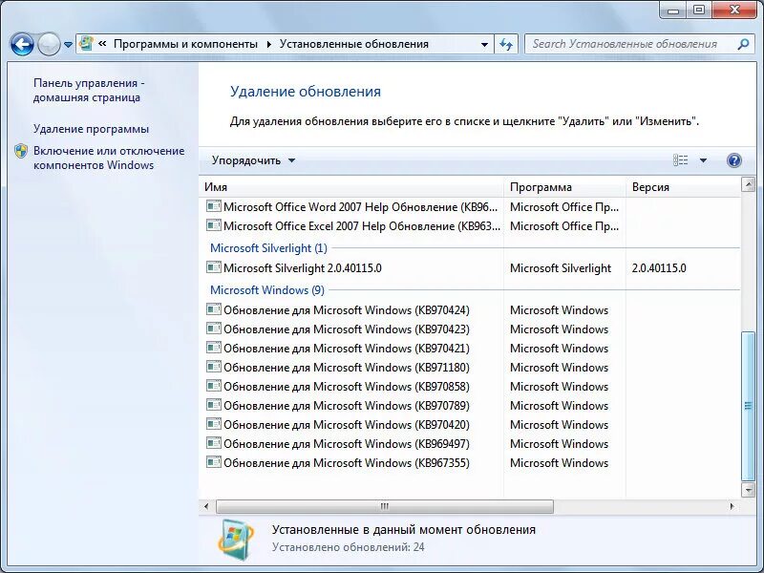Click the vertical scrollbar down arrow
The image size is (764, 573).
[748, 490]
